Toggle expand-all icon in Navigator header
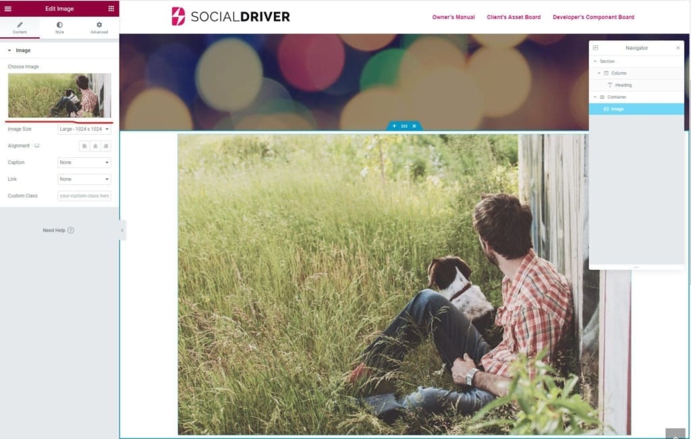Screen dimensions: 691x439 (595, 48)
